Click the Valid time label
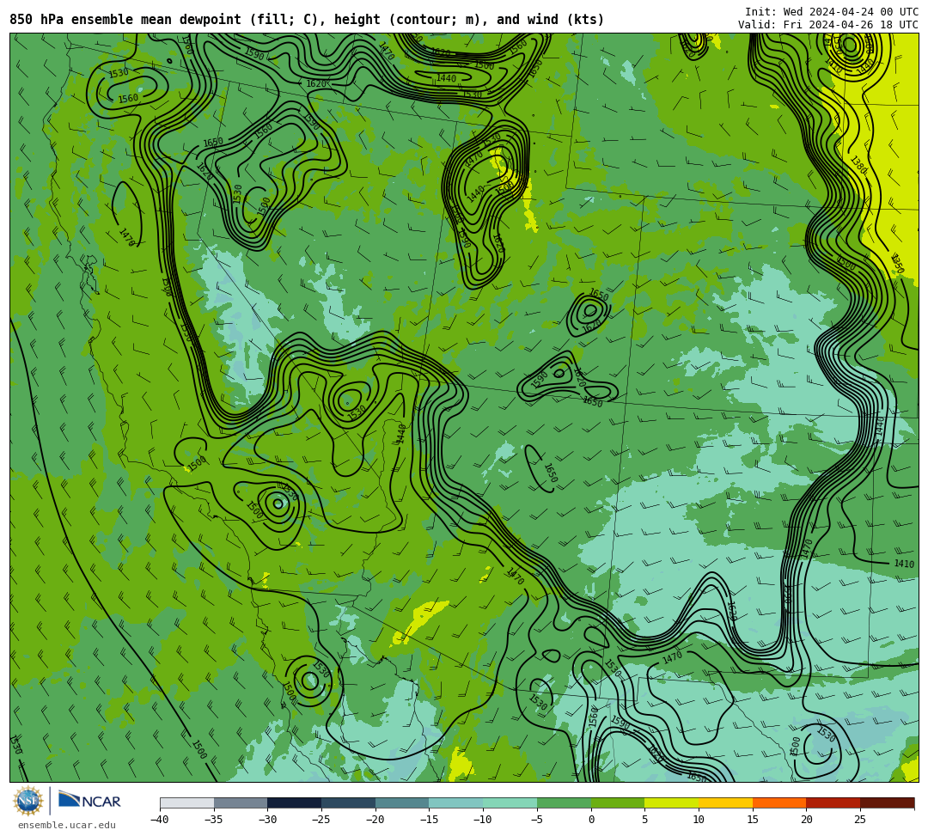 tap(828, 24)
